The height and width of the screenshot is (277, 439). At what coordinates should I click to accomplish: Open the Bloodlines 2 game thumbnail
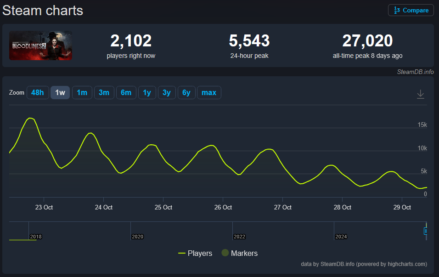point(40,45)
